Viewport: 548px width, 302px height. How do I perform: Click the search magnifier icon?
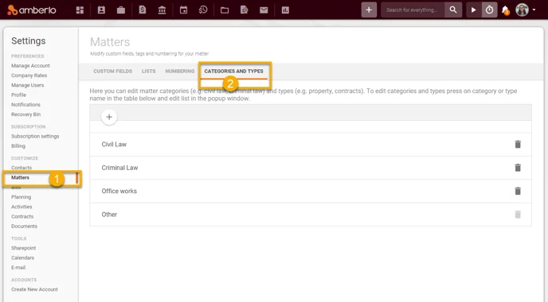click(x=453, y=10)
